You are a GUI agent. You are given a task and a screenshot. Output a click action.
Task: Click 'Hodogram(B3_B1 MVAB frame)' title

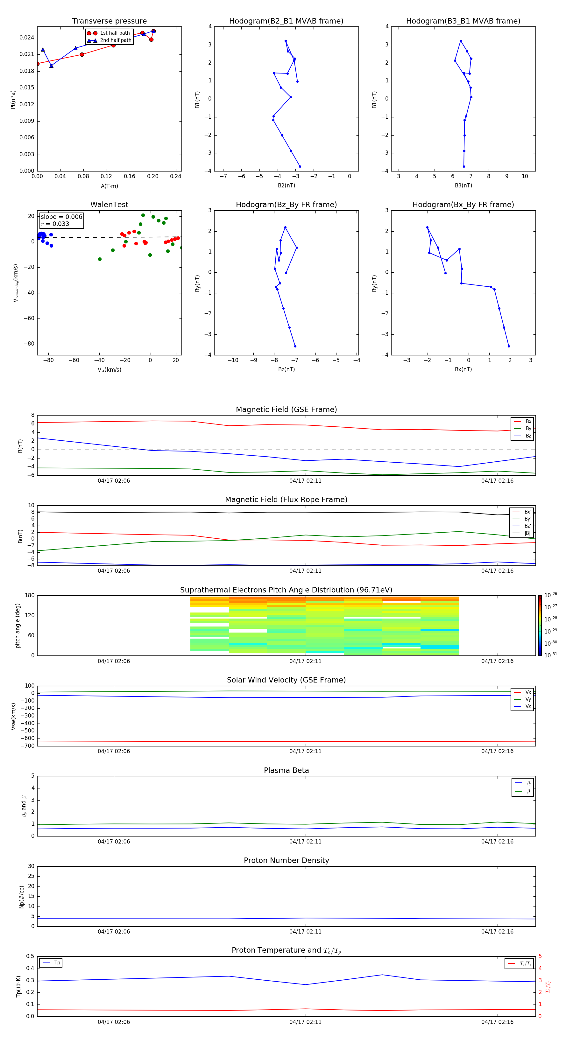(x=463, y=21)
